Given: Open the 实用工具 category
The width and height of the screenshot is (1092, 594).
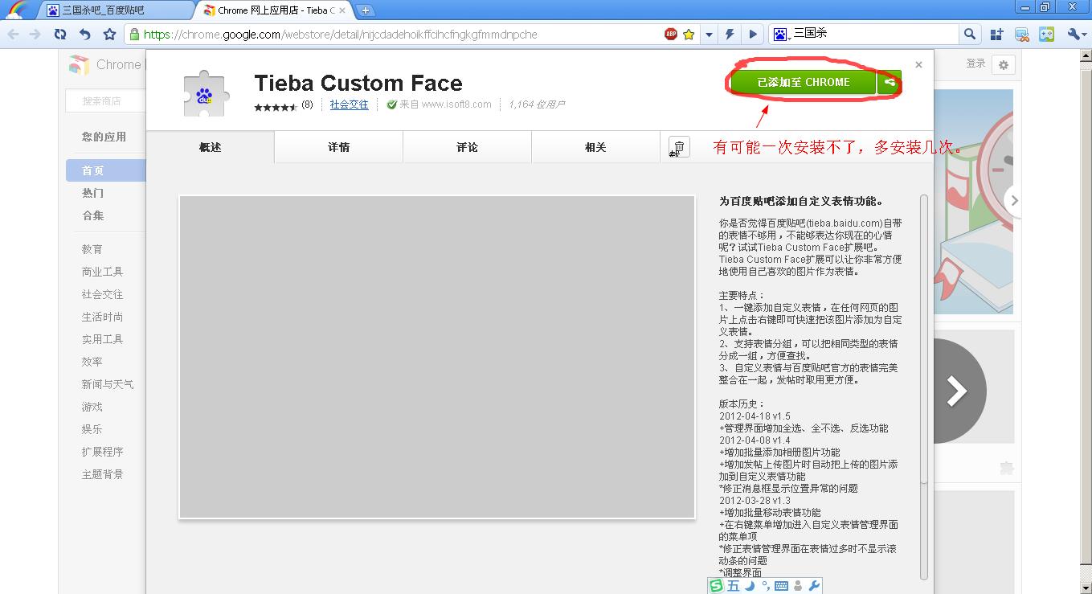Looking at the screenshot, I should point(102,339).
